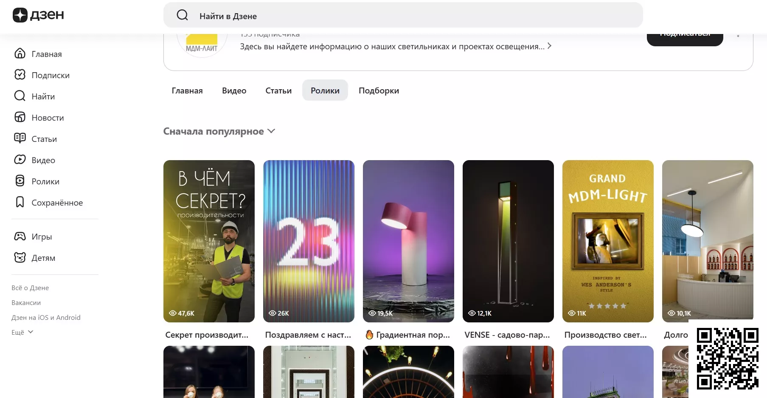Click the title VENSE - садово-пар...
767x398 pixels.
click(x=507, y=335)
